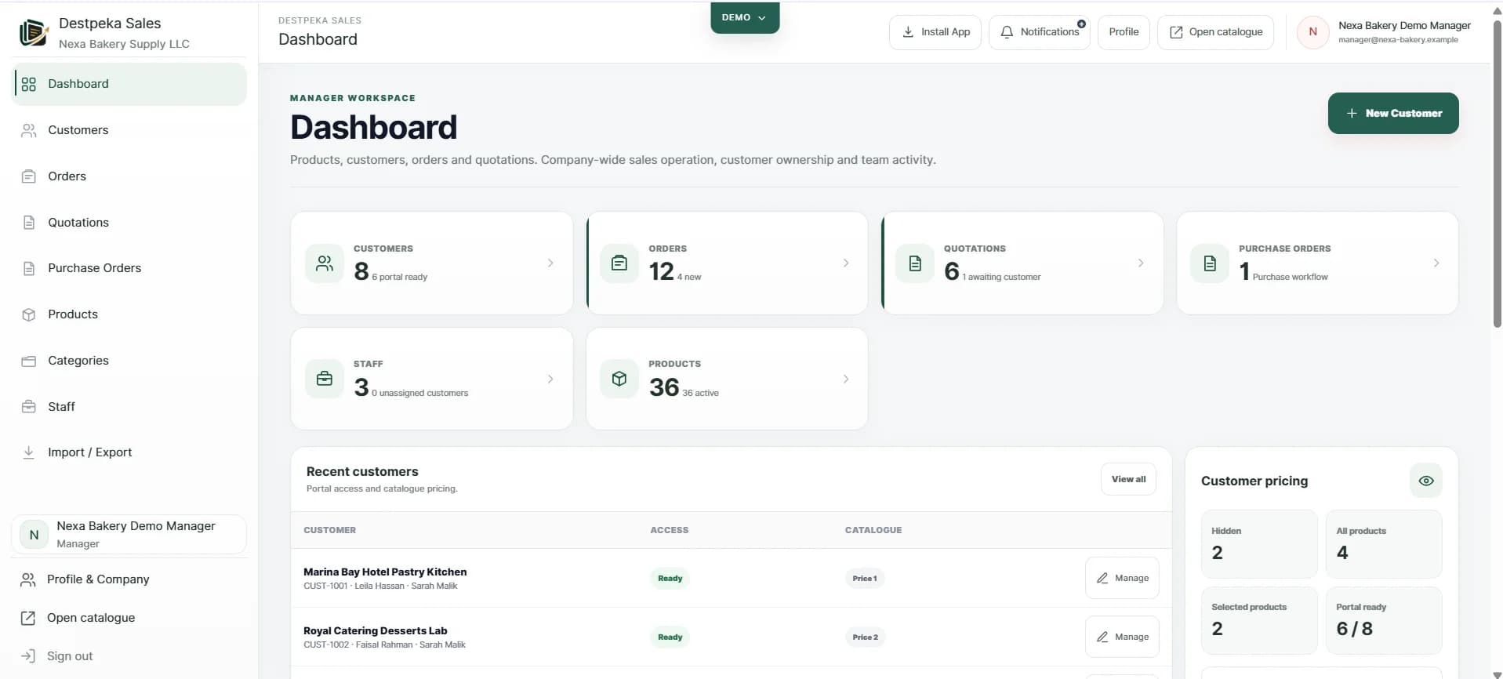The height and width of the screenshot is (679, 1503).
Task: Open the Staff card chevron
Action: click(550, 379)
